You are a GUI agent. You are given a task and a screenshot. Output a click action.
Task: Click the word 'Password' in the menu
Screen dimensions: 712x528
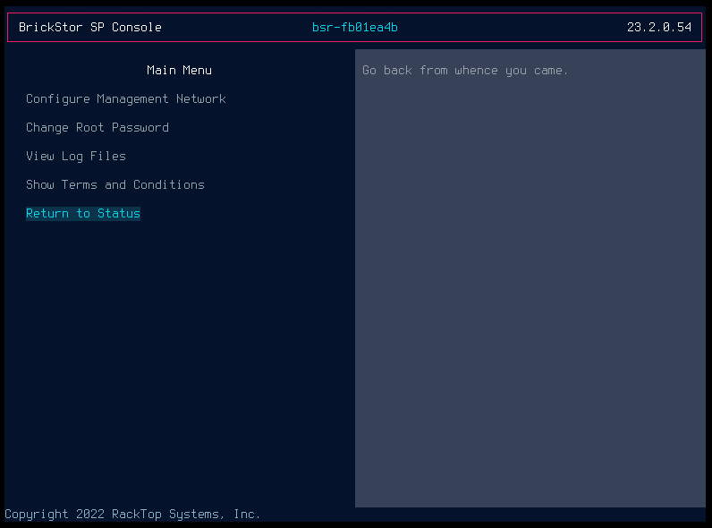pos(140,127)
